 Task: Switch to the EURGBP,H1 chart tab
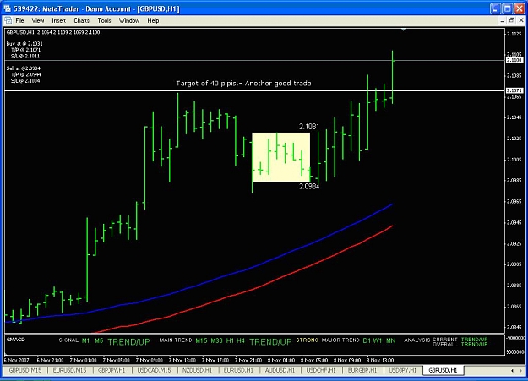coord(362,370)
